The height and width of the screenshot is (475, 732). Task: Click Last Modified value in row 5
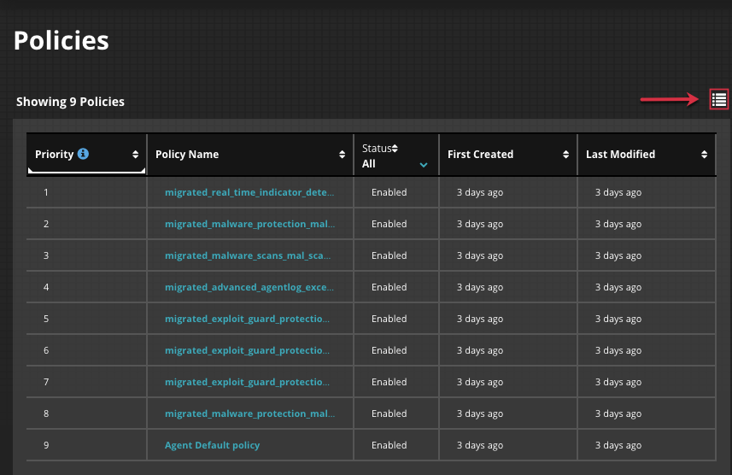618,319
